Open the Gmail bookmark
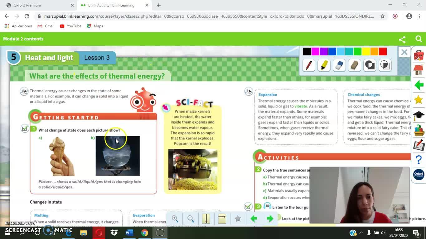 pos(46,26)
